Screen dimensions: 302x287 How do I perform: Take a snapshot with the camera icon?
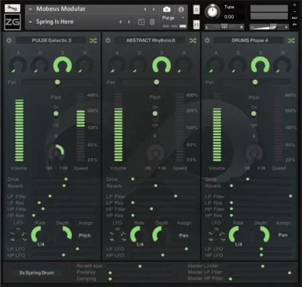[x=166, y=9]
